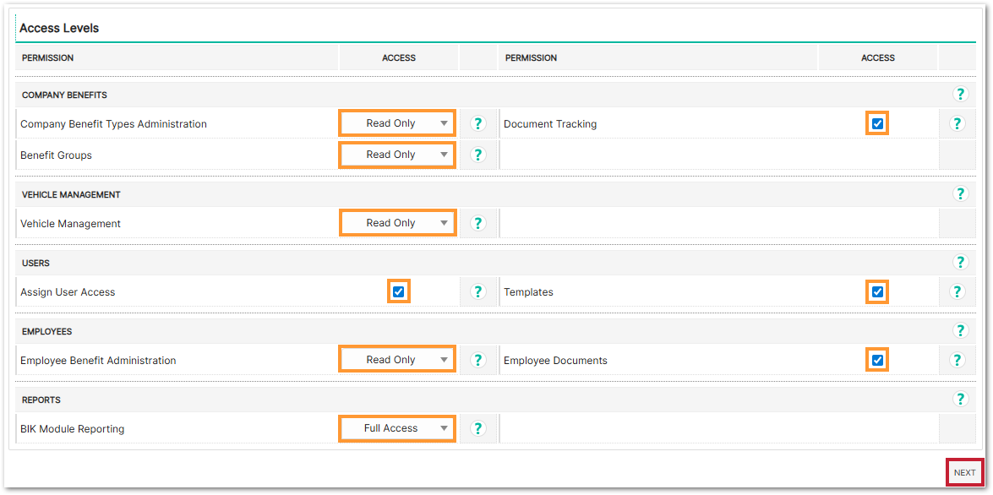Click help icon beside Vehicle Management dropdown
993x495 pixels.
[478, 224]
